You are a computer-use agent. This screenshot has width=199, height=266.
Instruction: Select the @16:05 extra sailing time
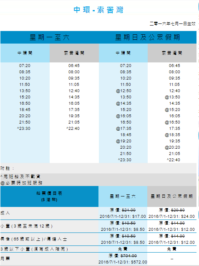point(123,116)
